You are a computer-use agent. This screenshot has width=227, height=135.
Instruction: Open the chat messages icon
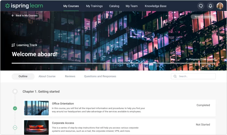[x=201, y=6]
